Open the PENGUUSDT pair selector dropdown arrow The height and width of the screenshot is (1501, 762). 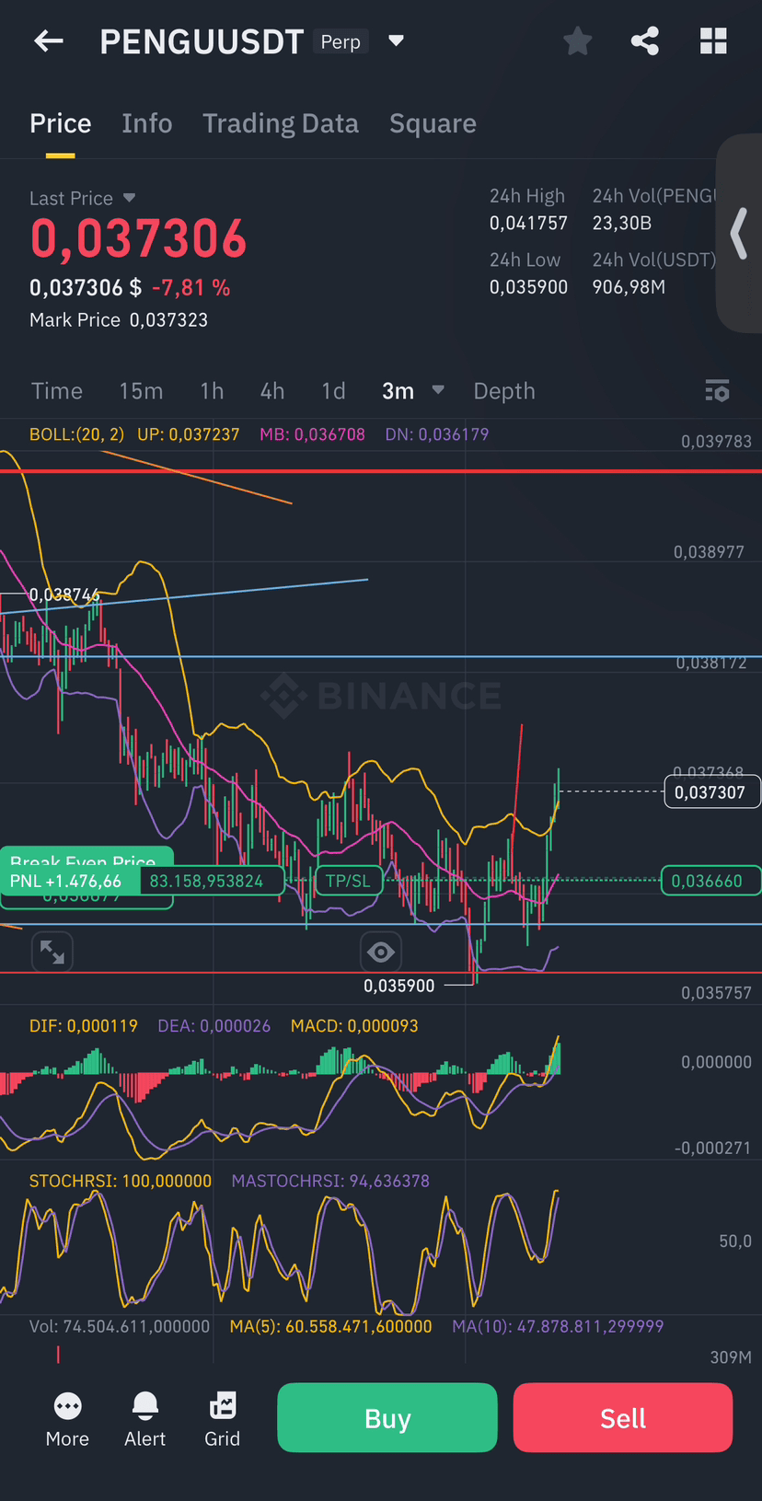pos(397,40)
